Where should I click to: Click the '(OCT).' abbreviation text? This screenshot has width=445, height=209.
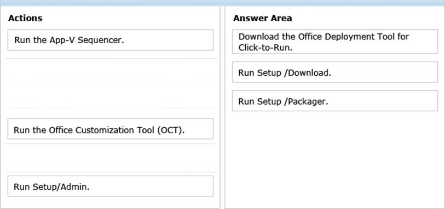pos(170,130)
